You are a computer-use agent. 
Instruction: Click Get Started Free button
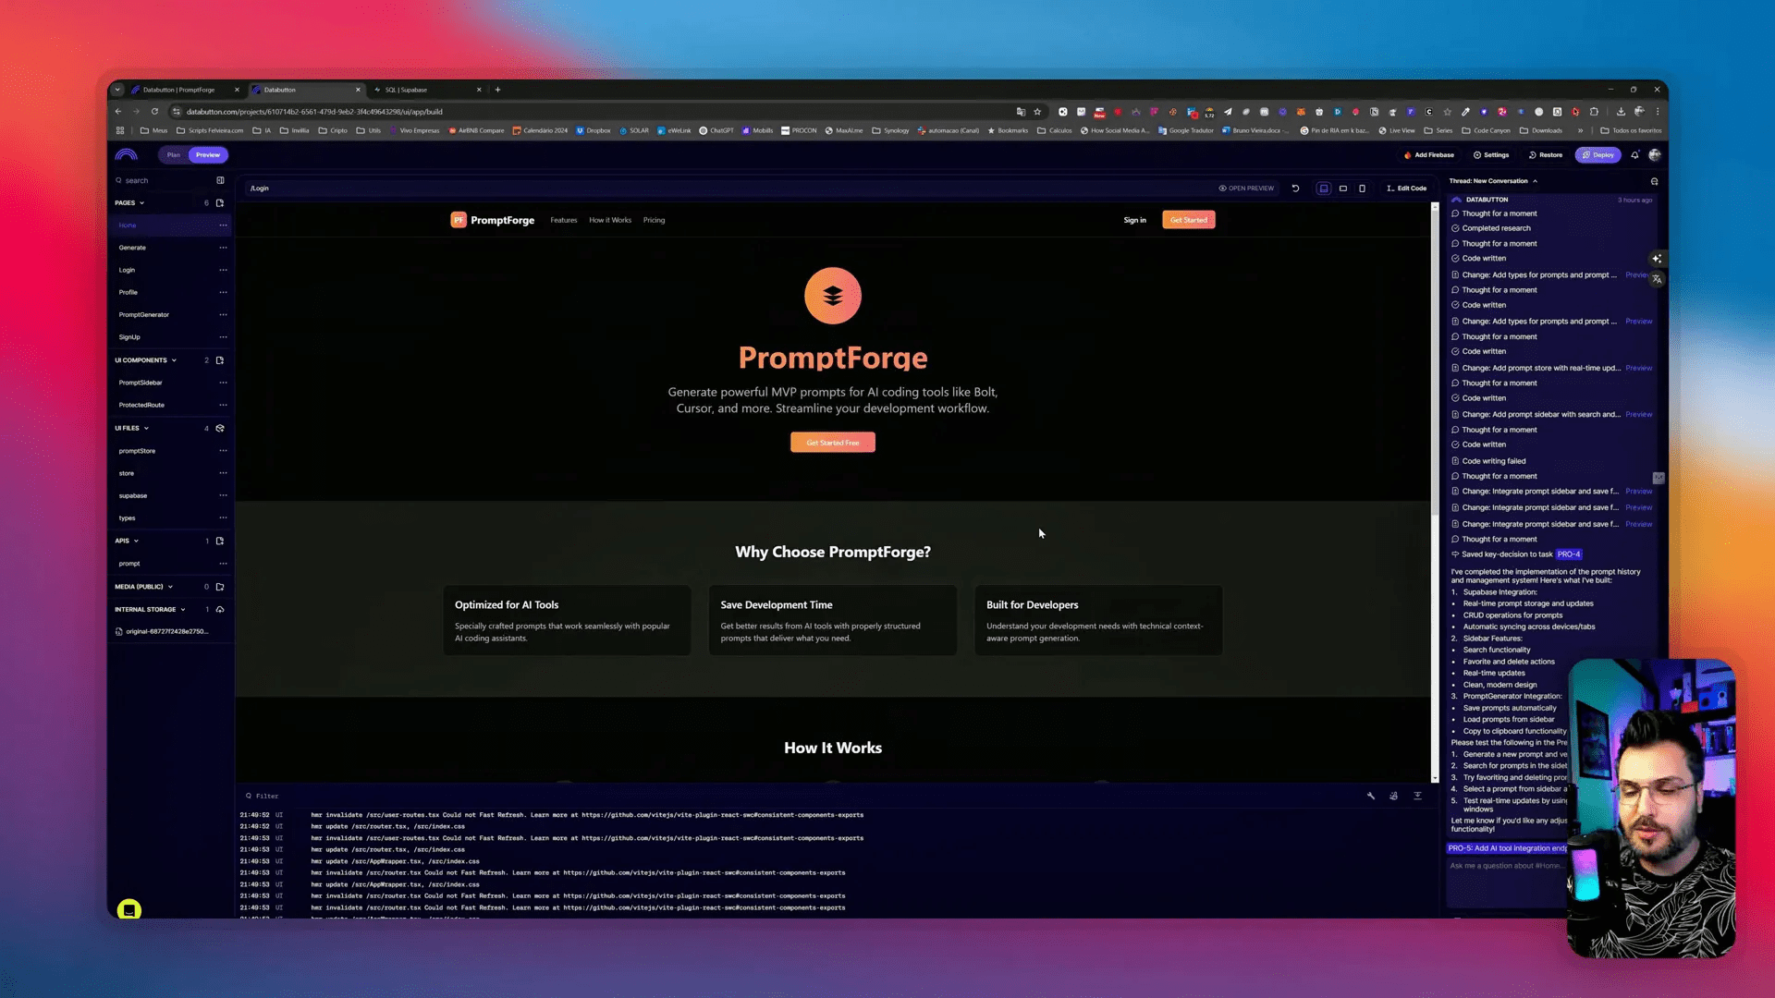(x=833, y=443)
